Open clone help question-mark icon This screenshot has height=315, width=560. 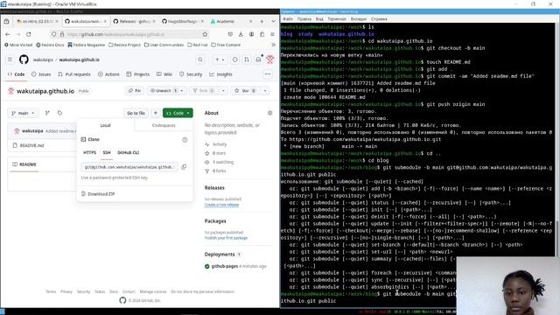[x=185, y=140]
